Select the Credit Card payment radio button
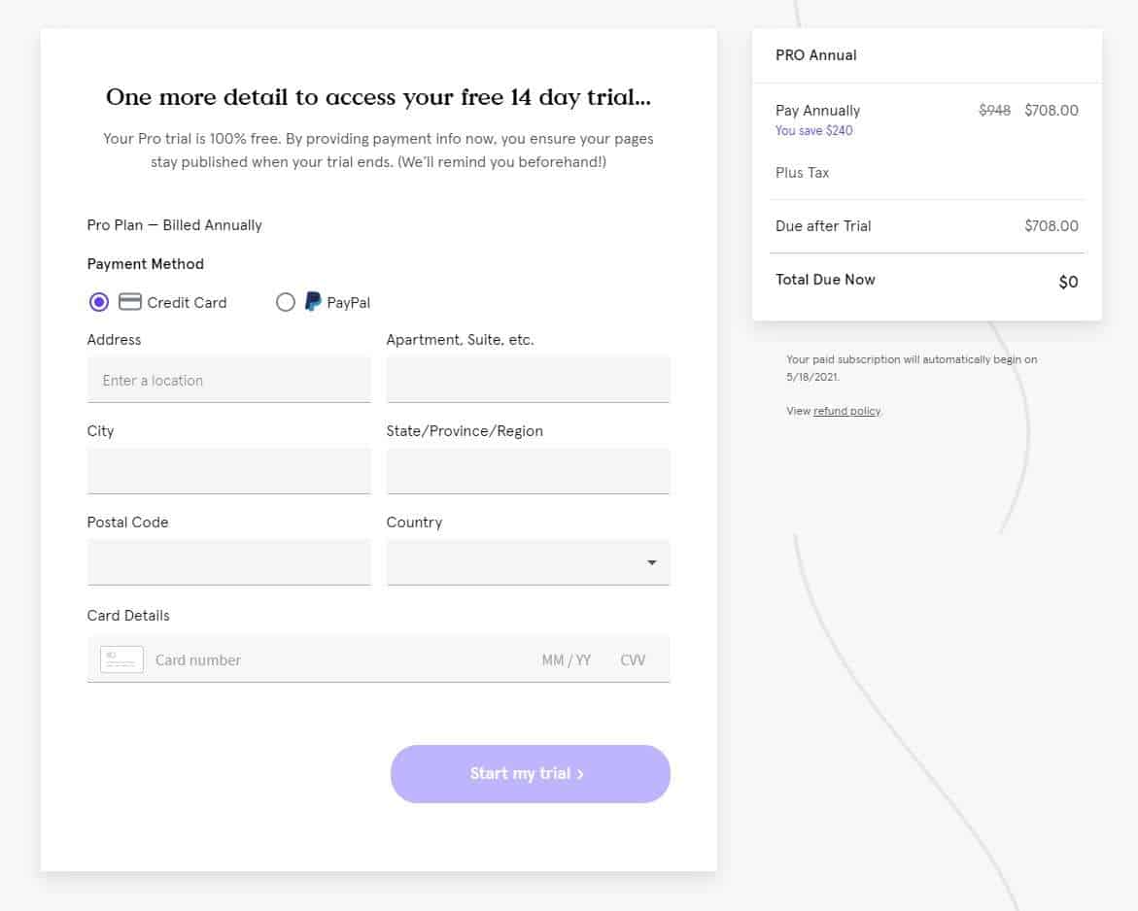 click(98, 302)
